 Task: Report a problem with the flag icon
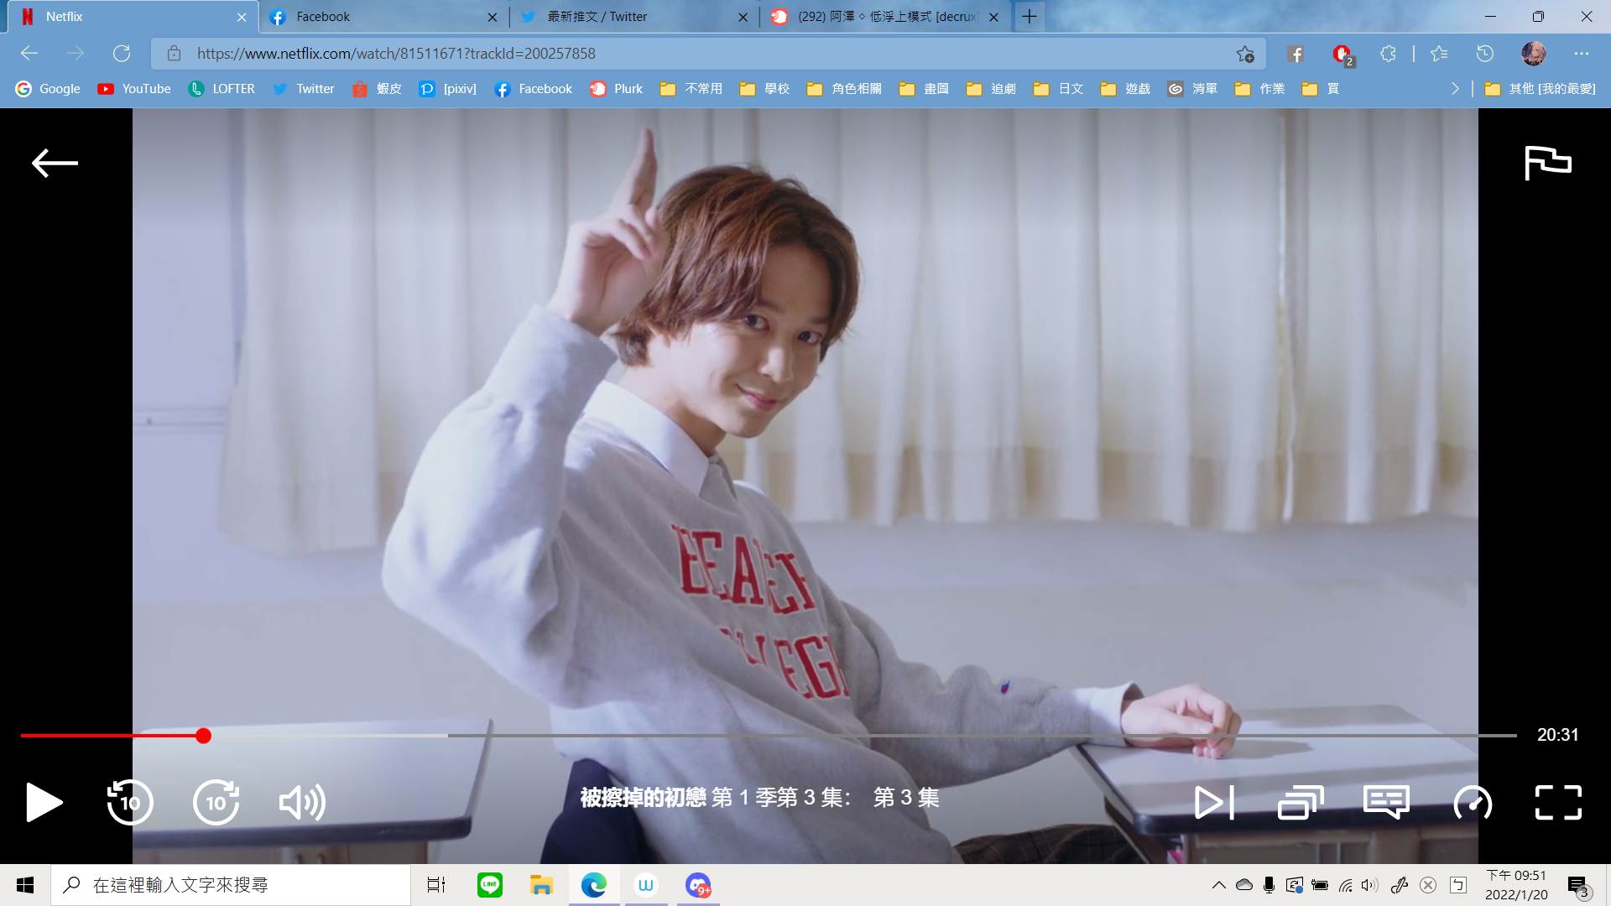[x=1547, y=163]
